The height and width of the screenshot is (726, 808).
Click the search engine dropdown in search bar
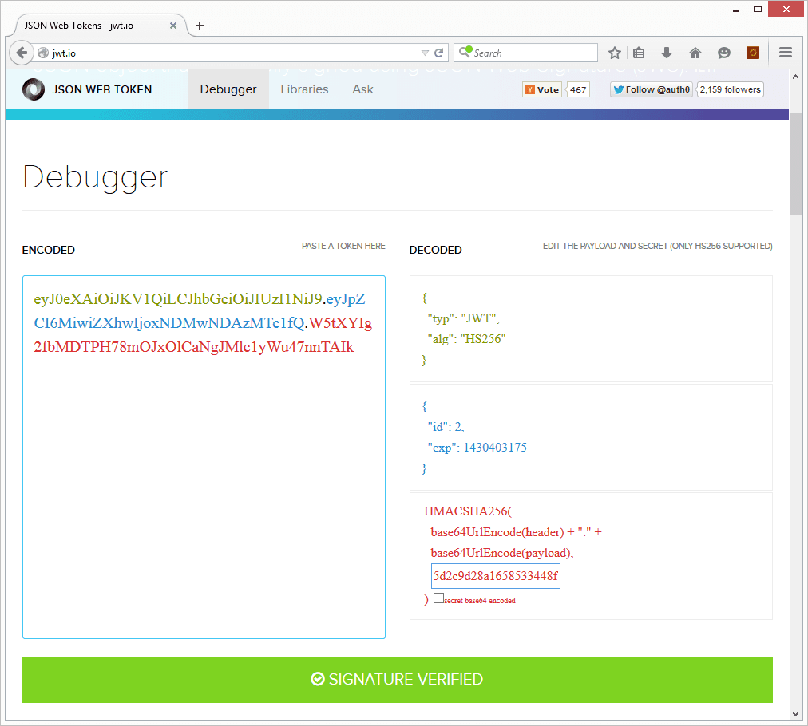coord(467,52)
